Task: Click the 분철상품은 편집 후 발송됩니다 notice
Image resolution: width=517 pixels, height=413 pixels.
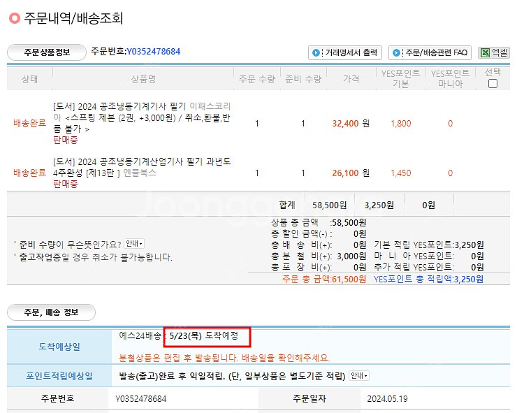Action: tap(224, 358)
